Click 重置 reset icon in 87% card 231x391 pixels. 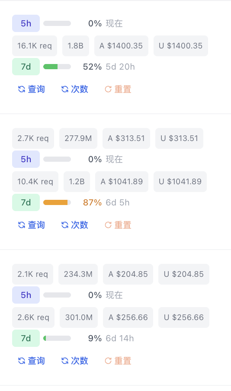108,225
